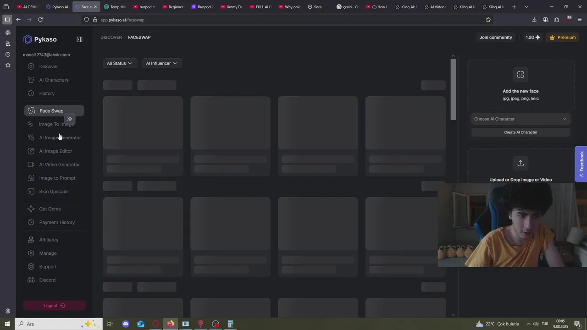Screen dimensions: 587x330
Task: Click the Premium crown button
Action: coord(562,38)
